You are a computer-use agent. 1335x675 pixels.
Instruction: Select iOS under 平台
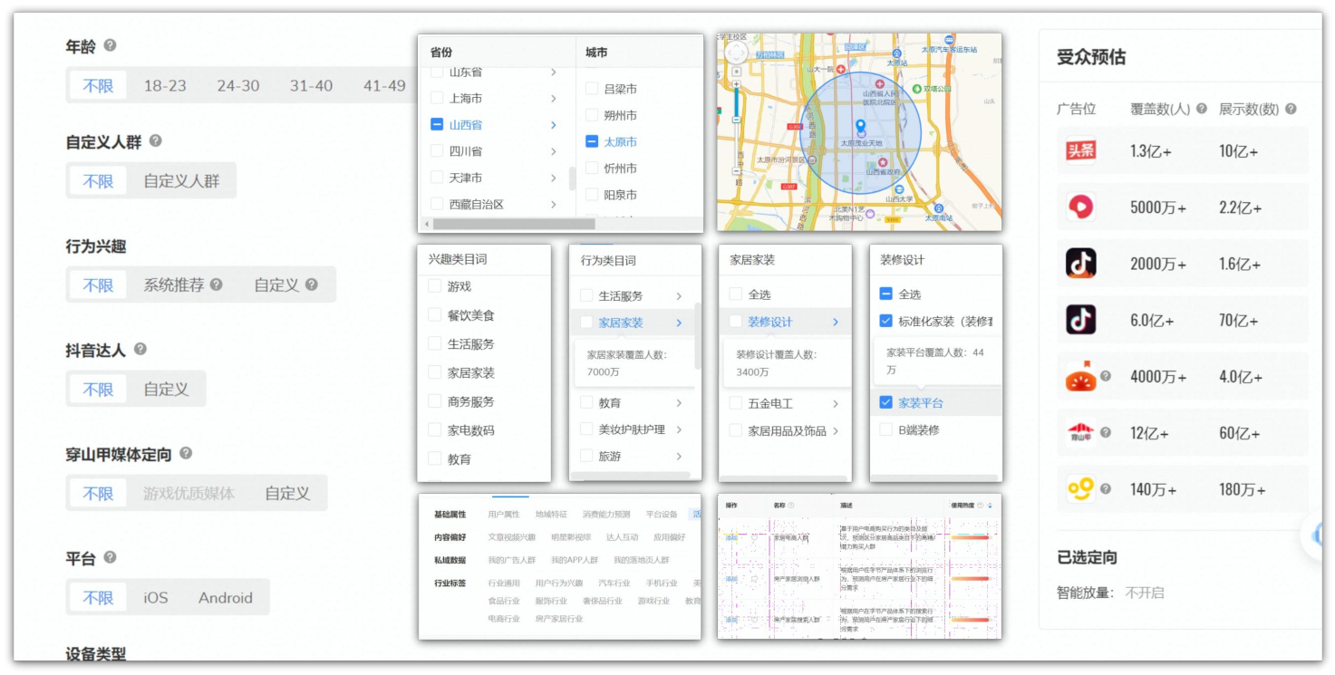[x=156, y=597]
